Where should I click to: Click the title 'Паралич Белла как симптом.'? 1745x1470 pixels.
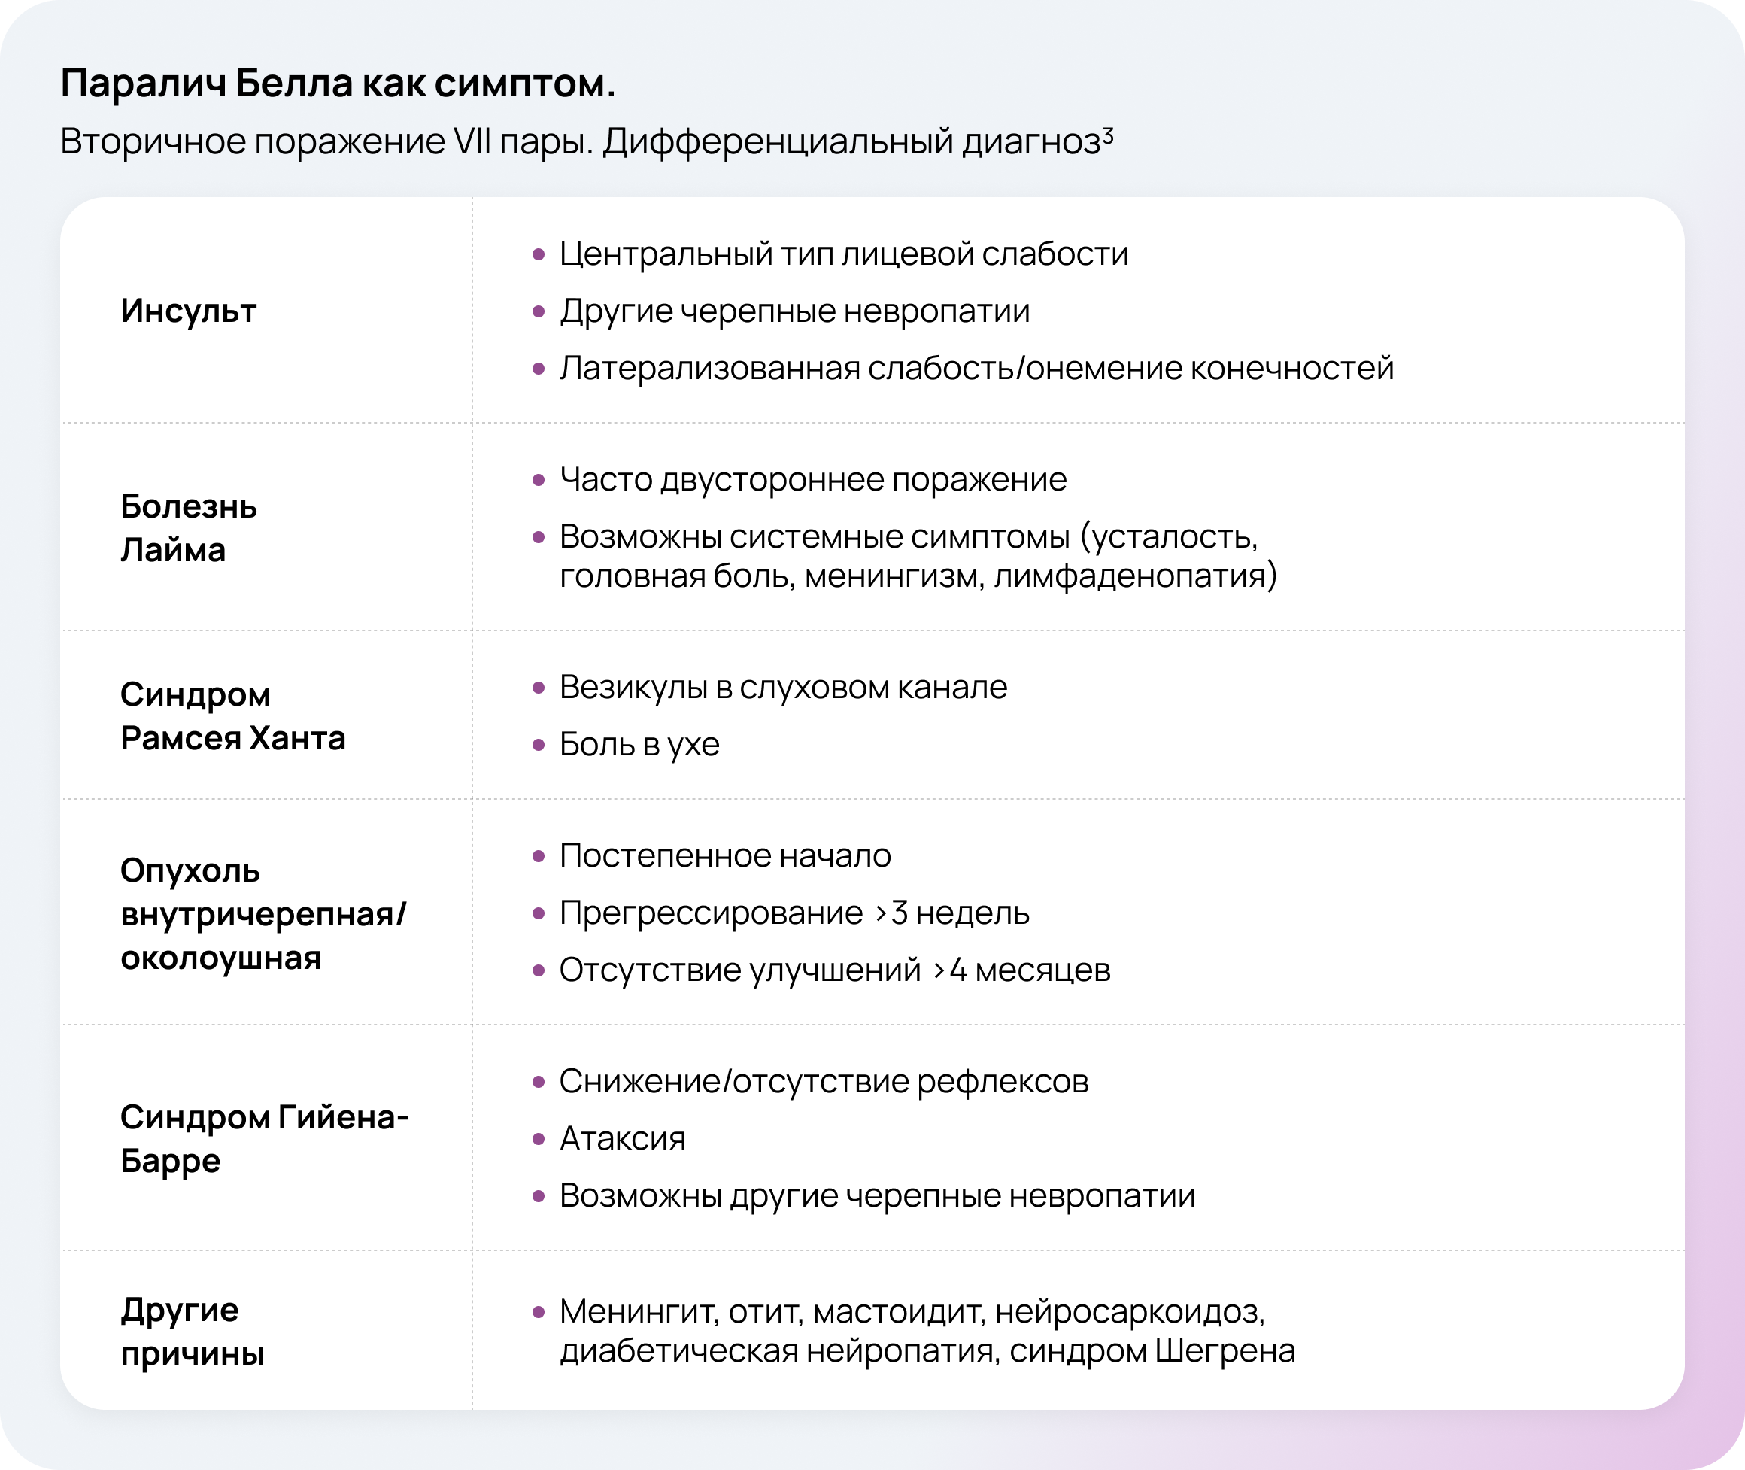337,84
